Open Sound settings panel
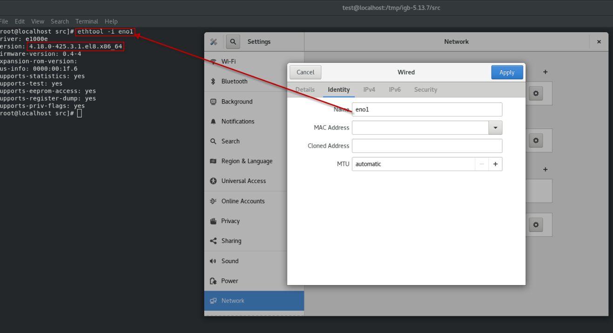 (254, 261)
